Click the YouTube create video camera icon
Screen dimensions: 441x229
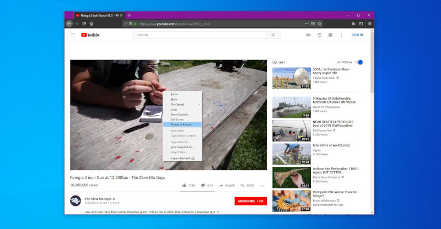(x=308, y=35)
